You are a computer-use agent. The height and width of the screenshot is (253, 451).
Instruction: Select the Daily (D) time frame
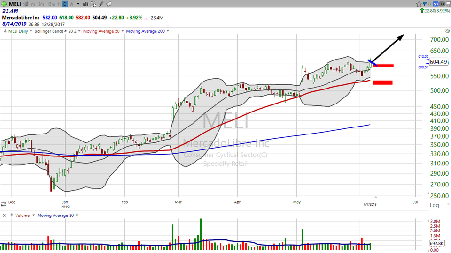pyautogui.click(x=65, y=4)
